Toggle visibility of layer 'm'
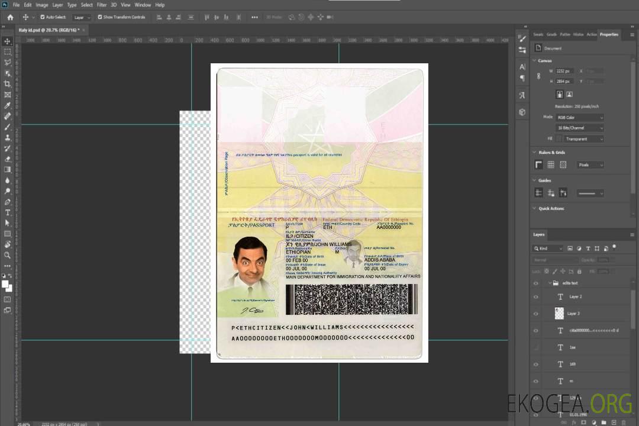The image size is (639, 426). tap(536, 381)
